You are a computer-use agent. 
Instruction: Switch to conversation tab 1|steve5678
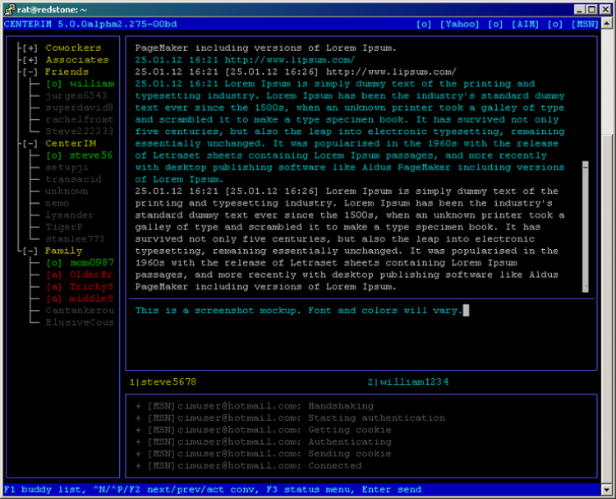pyautogui.click(x=163, y=381)
